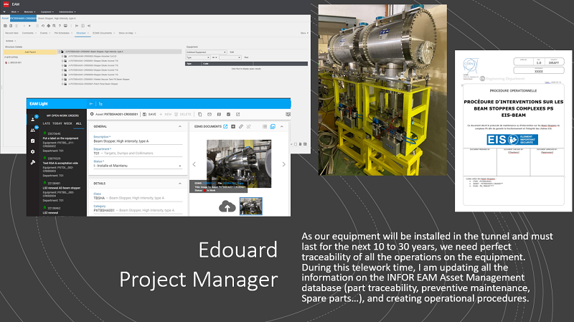
Task: Show TODAY work orders
Action: (57, 123)
